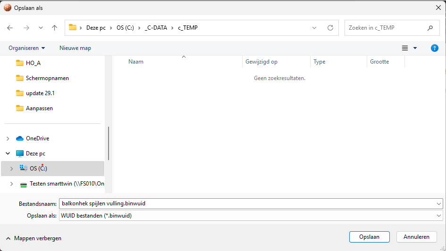Expand the address bar history dropdown
This screenshot has width=446, height=251.
[315, 28]
